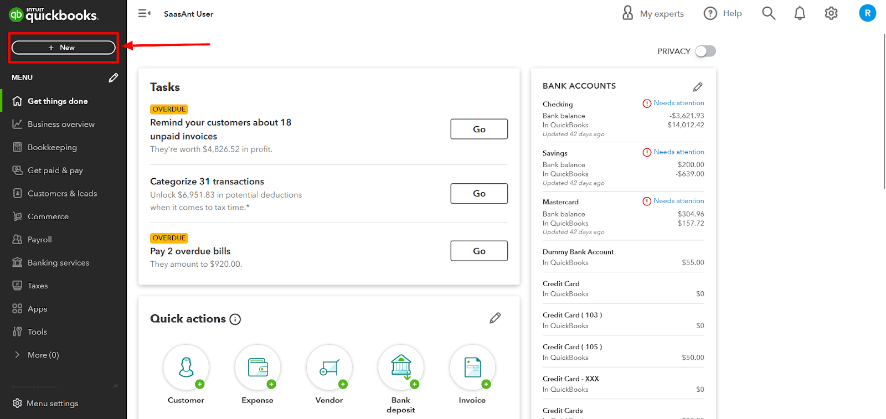Open the Help menu
This screenshot has width=886, height=419.
pyautogui.click(x=723, y=13)
